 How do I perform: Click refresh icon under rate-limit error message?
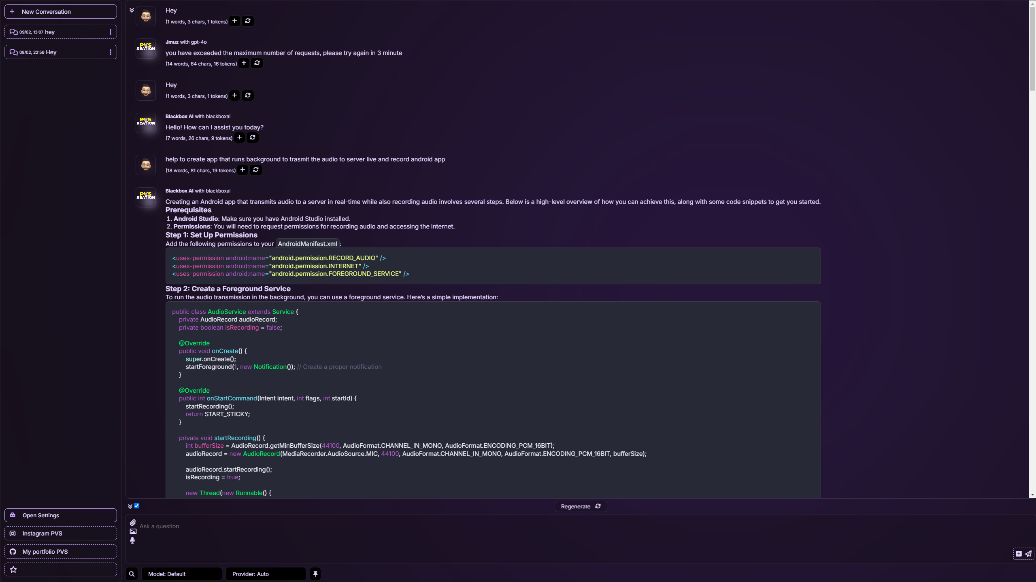(x=257, y=63)
